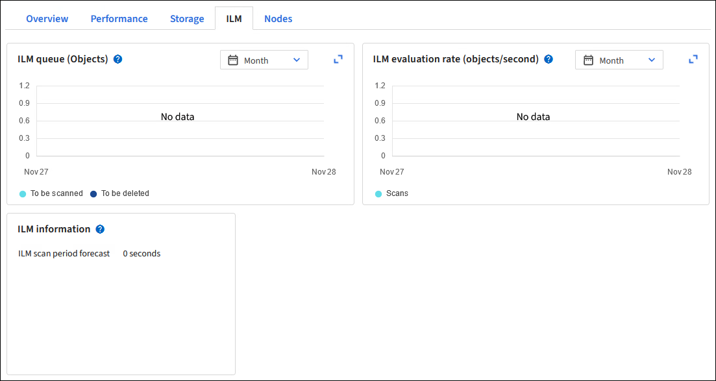This screenshot has width=716, height=381.
Task: Toggle the 'To be deleted' legend series
Action: tap(125, 193)
